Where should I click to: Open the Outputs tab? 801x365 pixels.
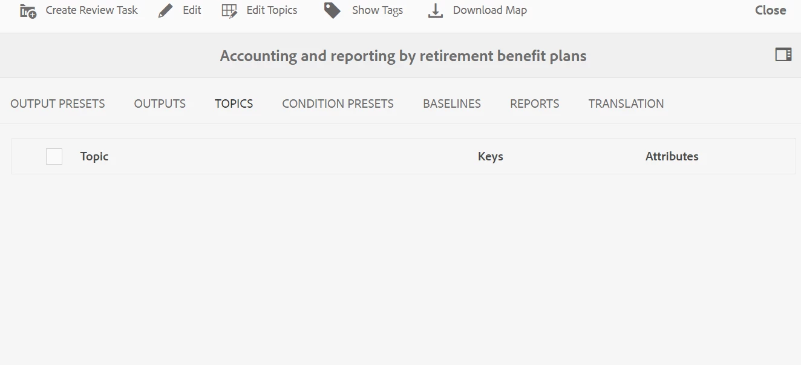click(160, 104)
